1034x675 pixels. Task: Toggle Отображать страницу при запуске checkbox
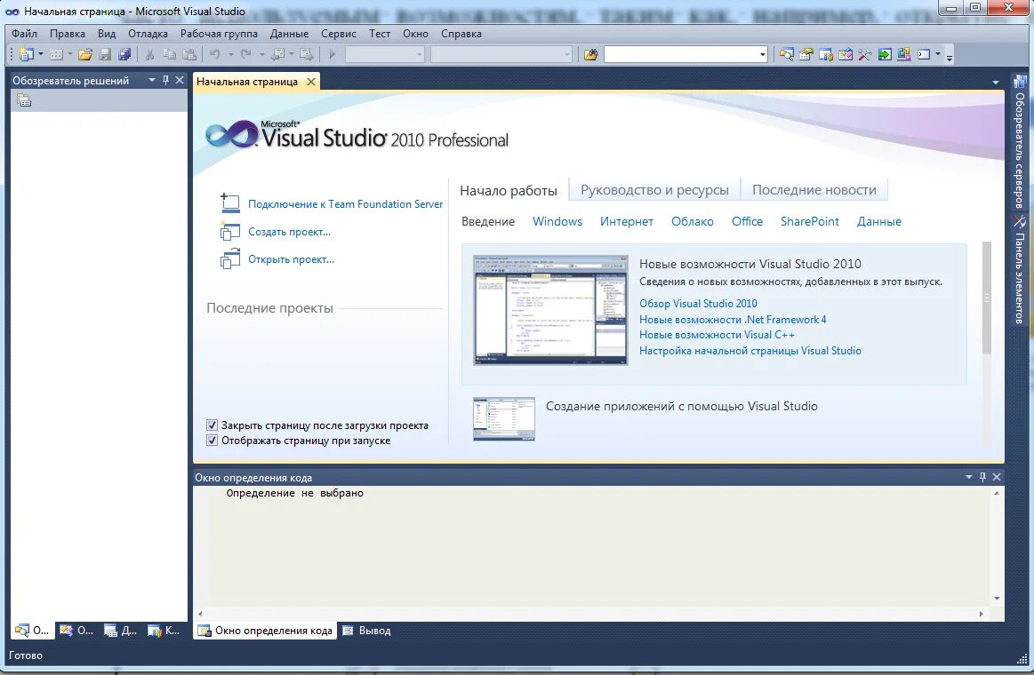click(212, 441)
